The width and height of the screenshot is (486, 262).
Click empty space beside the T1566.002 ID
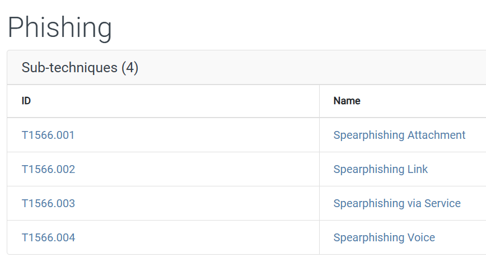coord(196,169)
